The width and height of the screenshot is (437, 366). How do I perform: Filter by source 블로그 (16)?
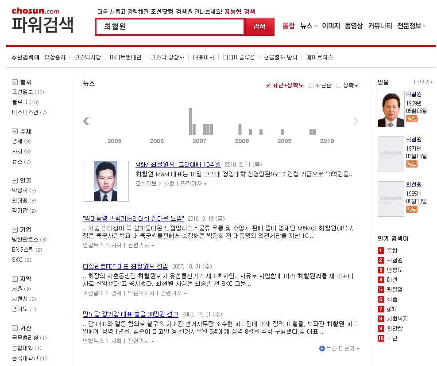[x=25, y=102]
